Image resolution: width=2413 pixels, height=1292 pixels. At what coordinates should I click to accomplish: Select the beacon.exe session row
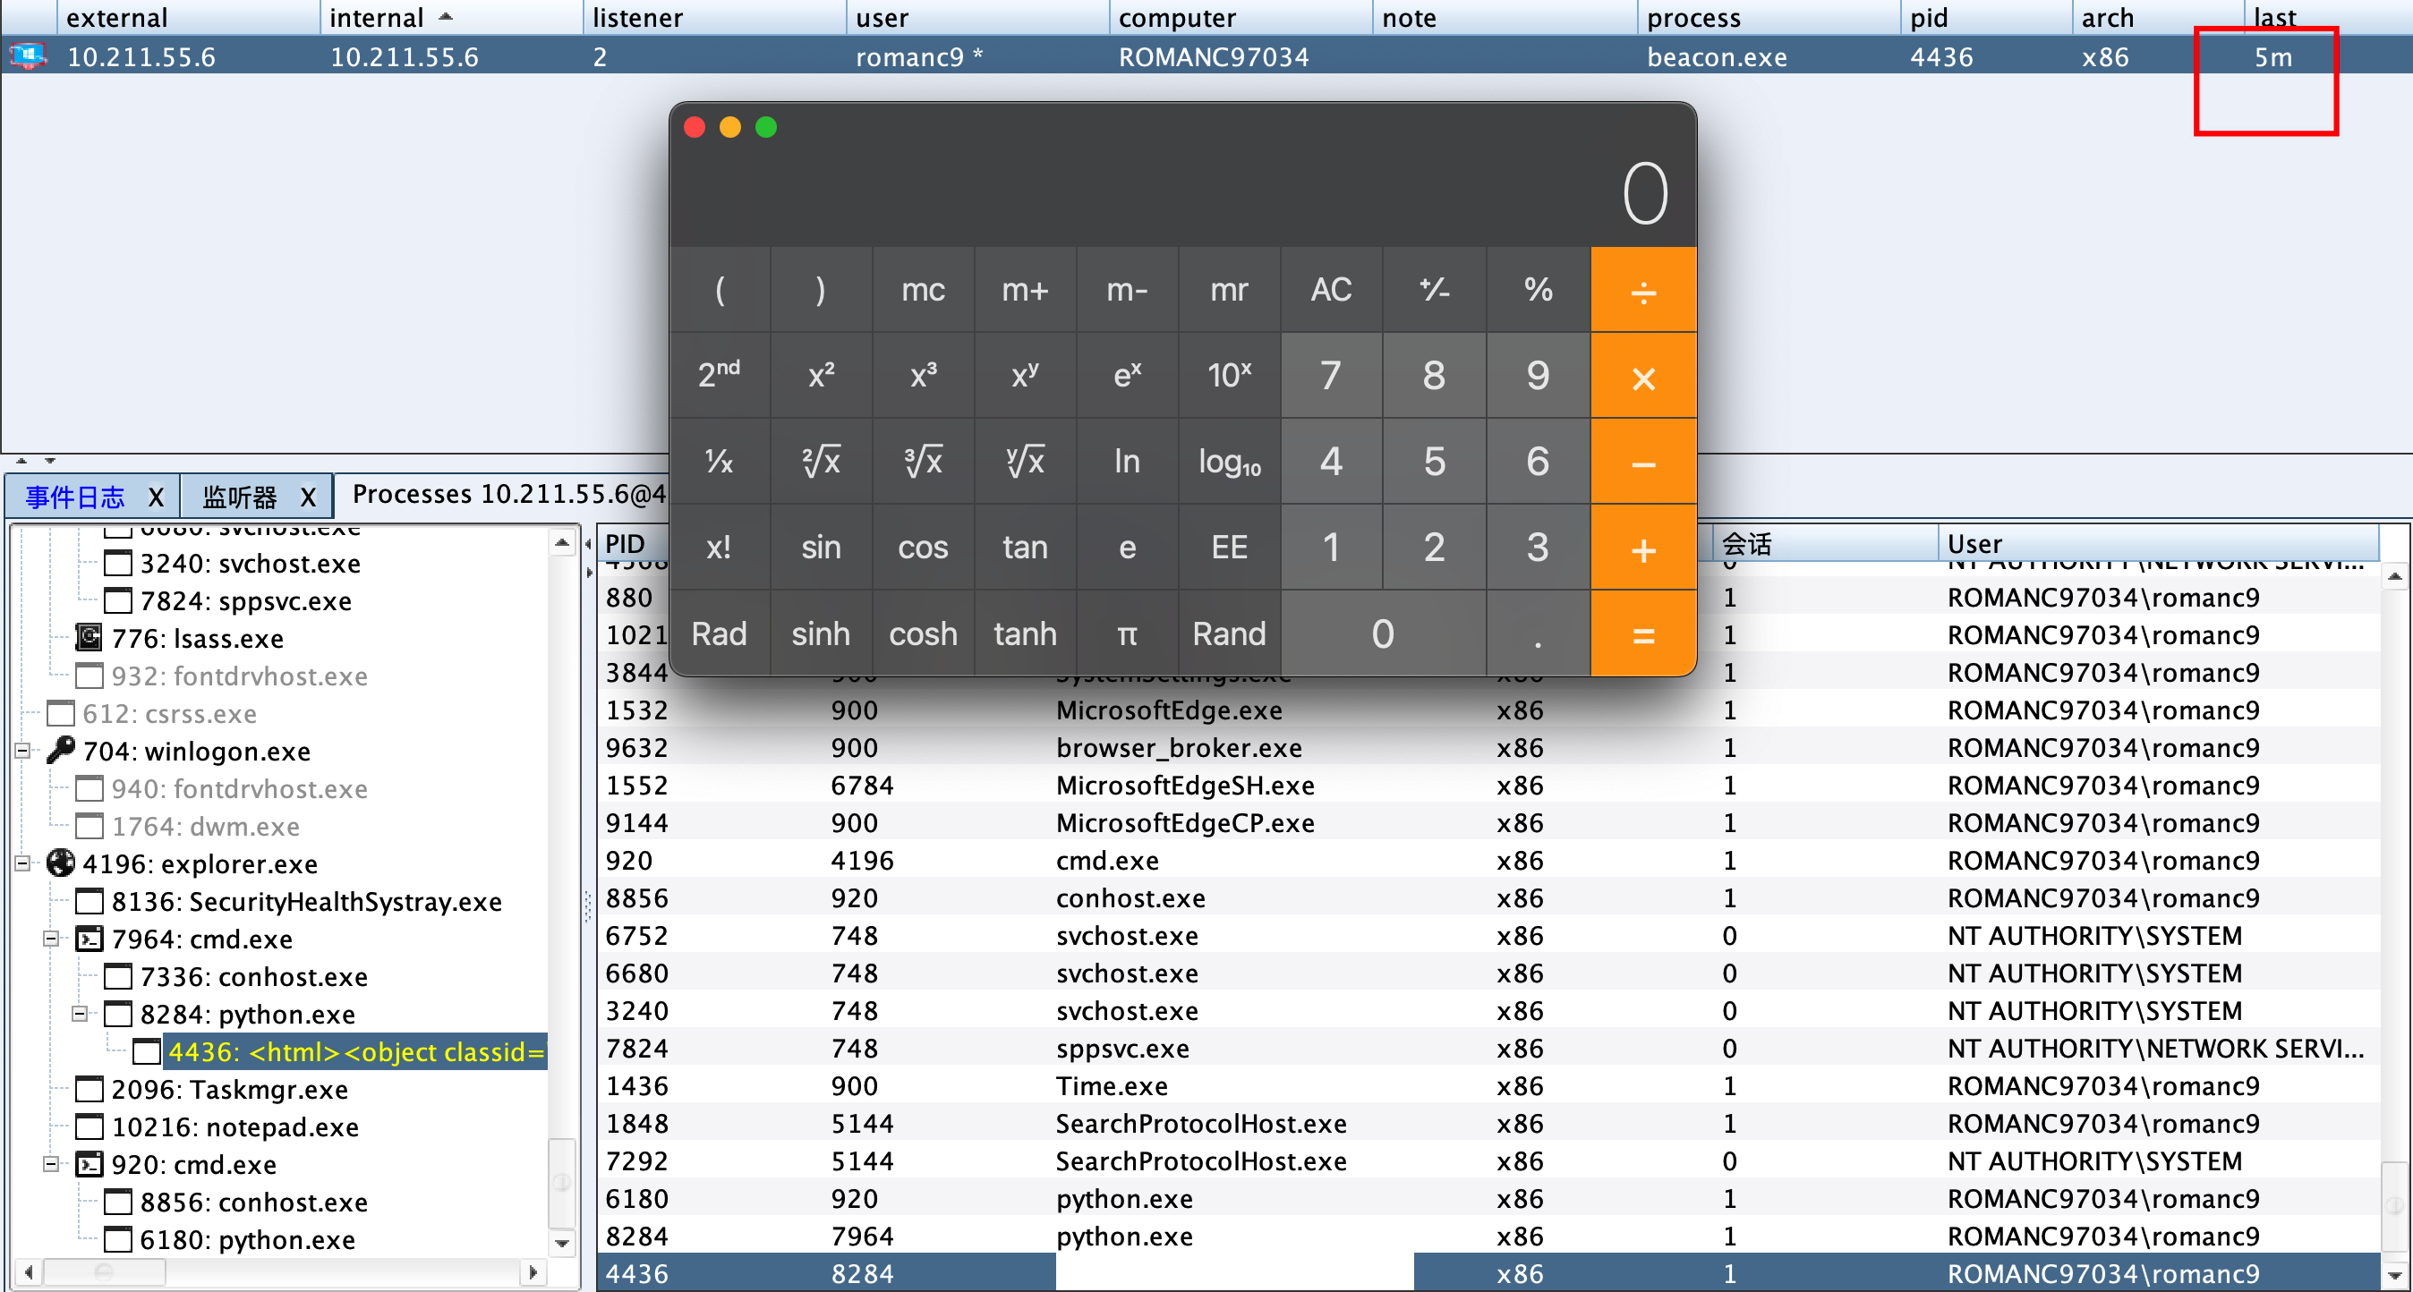(x=1206, y=57)
